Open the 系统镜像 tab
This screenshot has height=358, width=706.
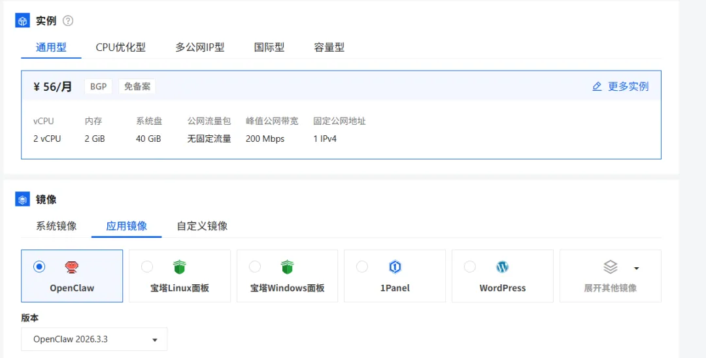[x=56, y=226]
